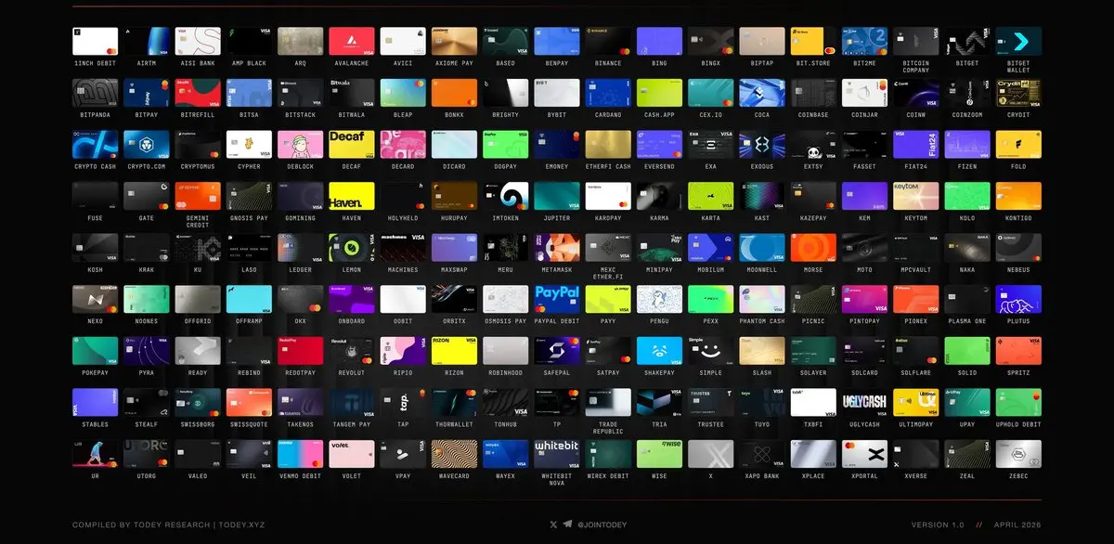
Task: Open the PayPal Debit blue card
Action: pyautogui.click(x=557, y=299)
